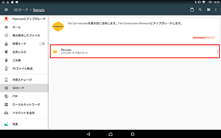The height and width of the screenshot is (138, 221).
Task: Open the Pictures folder name
Action: tap(66, 50)
